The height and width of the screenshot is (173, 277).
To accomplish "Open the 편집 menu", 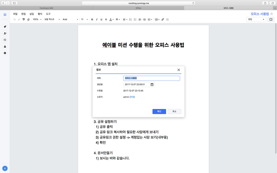I will coord(23,14).
